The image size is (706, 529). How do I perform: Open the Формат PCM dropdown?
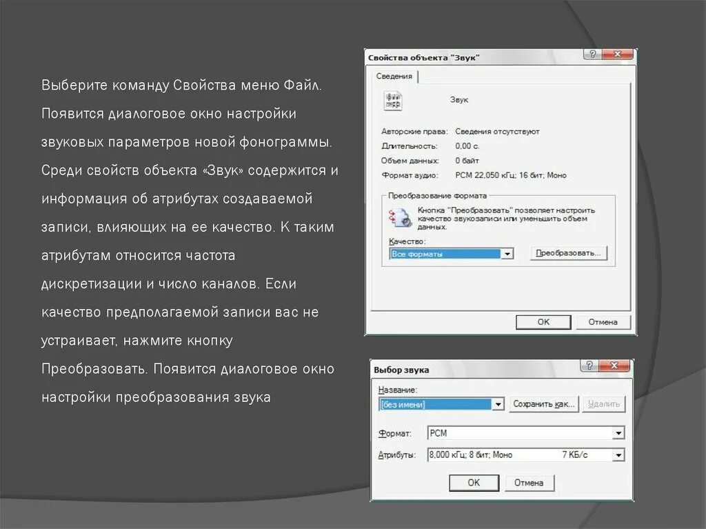(x=618, y=433)
